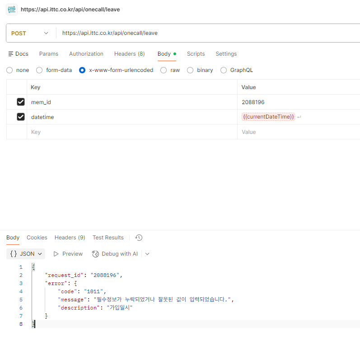
Task: Select the form-data radio option
Action: point(39,70)
